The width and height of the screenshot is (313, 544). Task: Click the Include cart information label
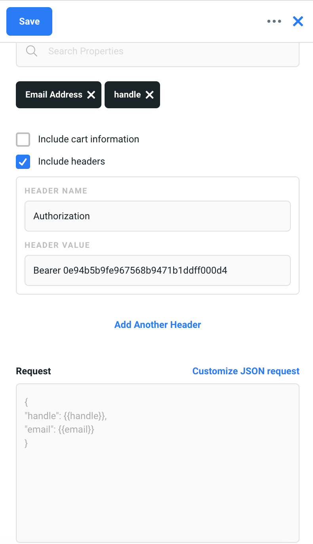(88, 140)
